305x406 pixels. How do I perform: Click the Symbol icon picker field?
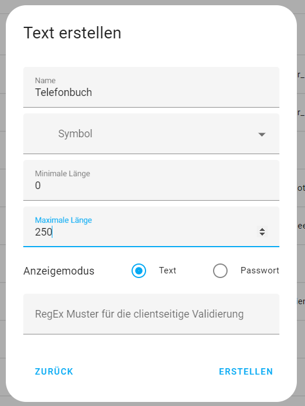point(151,134)
